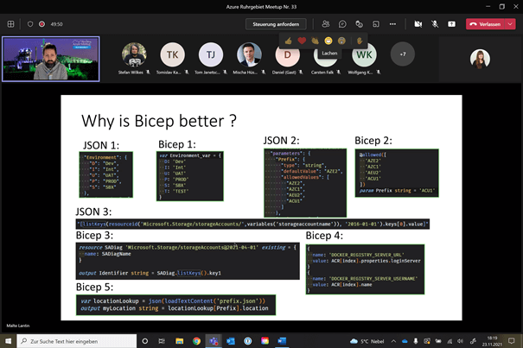523x348 pixels.
Task: Click the Bicep 2: heading
Action: click(373, 141)
